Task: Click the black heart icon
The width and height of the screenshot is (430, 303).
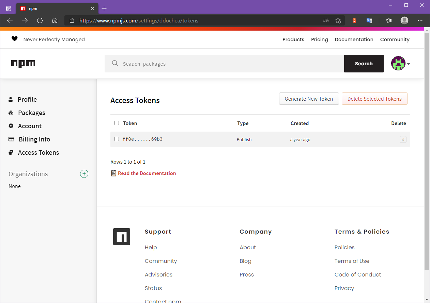Action: (x=14, y=39)
